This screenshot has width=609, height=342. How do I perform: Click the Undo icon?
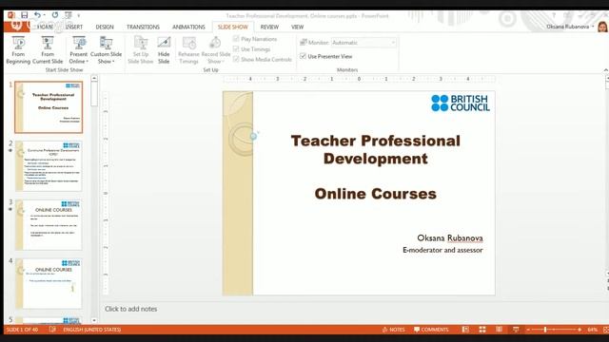tap(37, 15)
